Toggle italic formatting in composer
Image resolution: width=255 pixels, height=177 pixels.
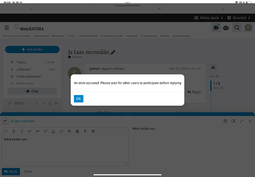coord(22,131)
